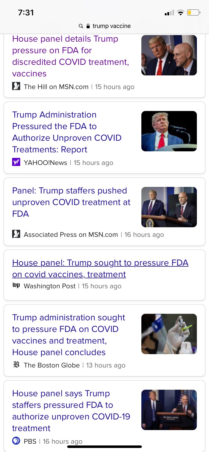Viewport: 209px width, 452px height.
Task: Tap the MSN icon beside Associated Press
Action: pos(16,234)
